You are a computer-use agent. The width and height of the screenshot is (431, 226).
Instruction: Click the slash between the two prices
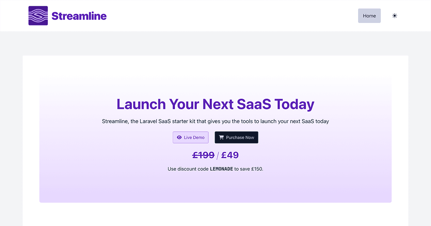[x=218, y=155]
